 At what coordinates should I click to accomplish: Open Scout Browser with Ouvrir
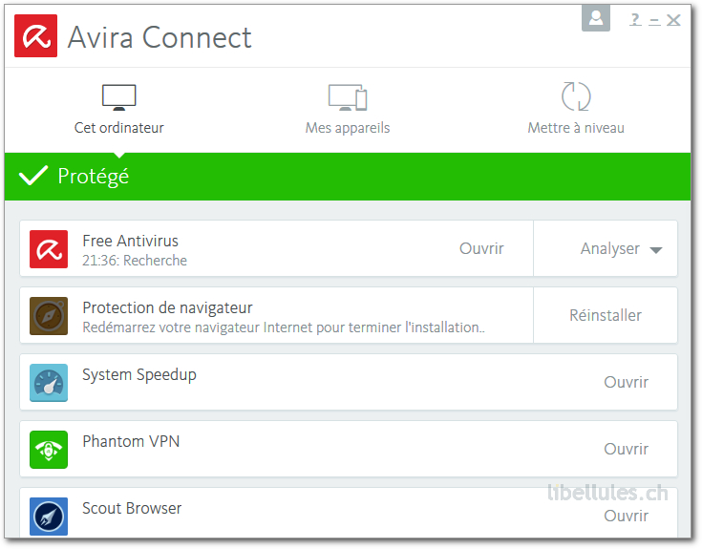coord(627,516)
